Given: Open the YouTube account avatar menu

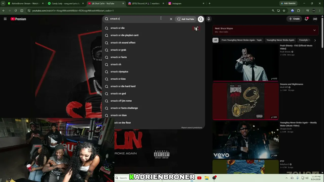Looking at the screenshot, I should coord(315,19).
